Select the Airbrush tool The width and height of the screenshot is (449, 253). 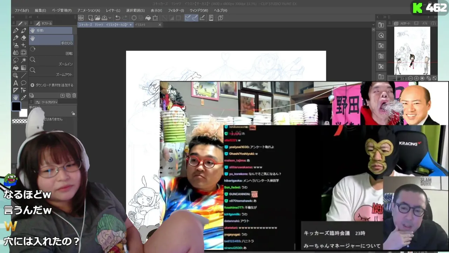(16, 45)
